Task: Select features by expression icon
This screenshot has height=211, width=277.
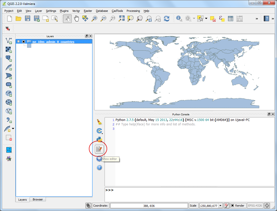Action: [222, 18]
